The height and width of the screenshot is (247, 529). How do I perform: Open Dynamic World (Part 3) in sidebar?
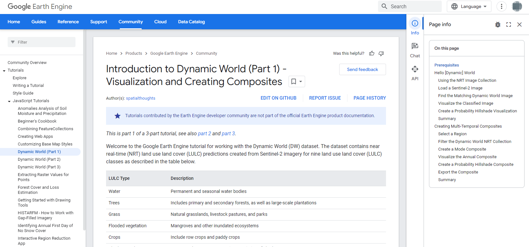pyautogui.click(x=39, y=167)
